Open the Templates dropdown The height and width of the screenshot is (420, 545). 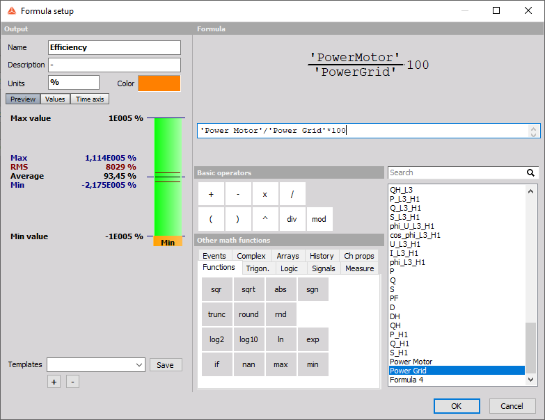[x=96, y=365]
